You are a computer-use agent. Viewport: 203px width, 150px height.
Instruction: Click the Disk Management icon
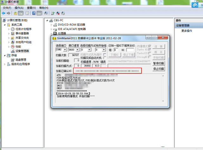[x=13, y=60]
